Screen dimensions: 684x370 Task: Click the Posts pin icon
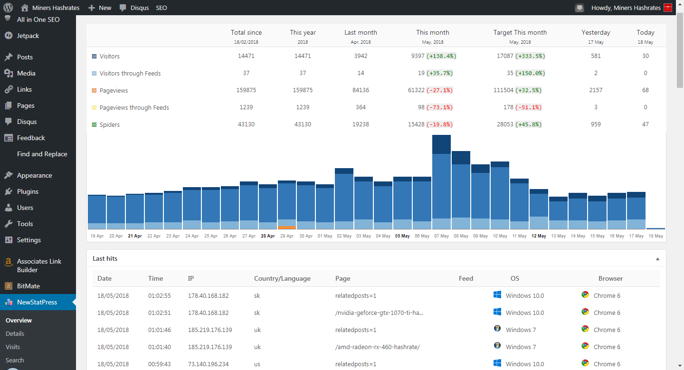(x=8, y=57)
